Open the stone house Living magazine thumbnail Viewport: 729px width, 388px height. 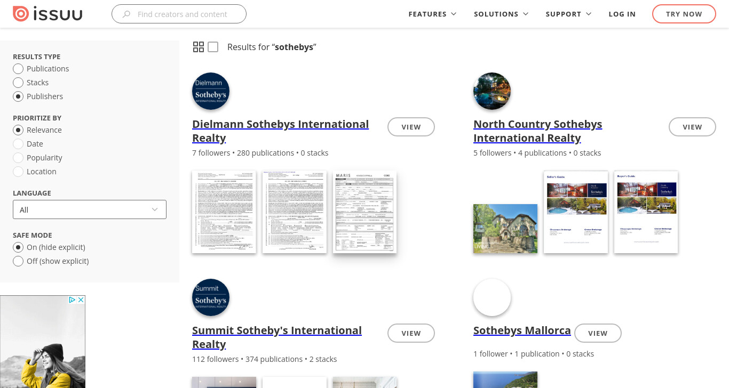[x=505, y=229]
